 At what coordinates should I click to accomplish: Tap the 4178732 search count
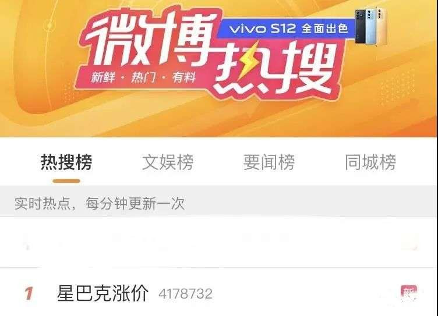(x=185, y=294)
